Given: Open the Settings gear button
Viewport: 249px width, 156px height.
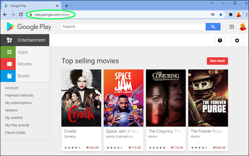Looking at the screenshot, I should click(x=237, y=40).
